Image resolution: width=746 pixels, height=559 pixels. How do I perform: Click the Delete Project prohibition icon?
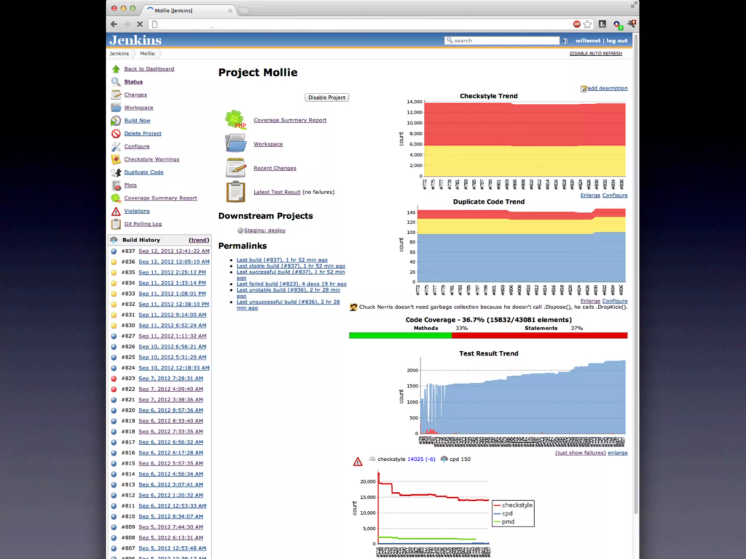[x=116, y=134]
